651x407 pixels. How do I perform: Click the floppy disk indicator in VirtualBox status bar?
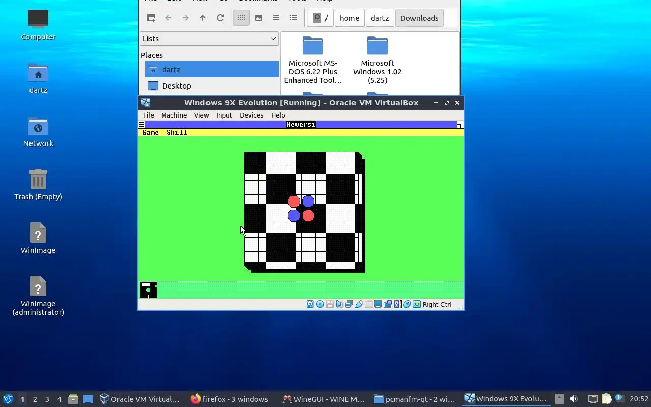pyautogui.click(x=330, y=304)
